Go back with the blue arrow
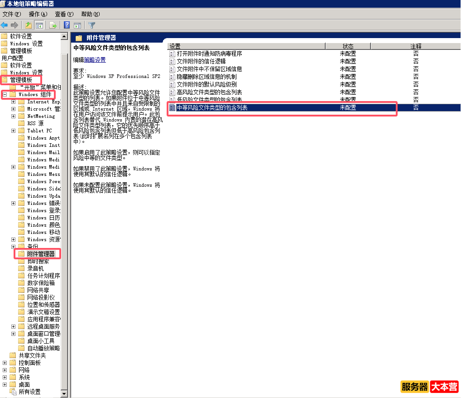This screenshot has width=461, height=398. point(5,25)
